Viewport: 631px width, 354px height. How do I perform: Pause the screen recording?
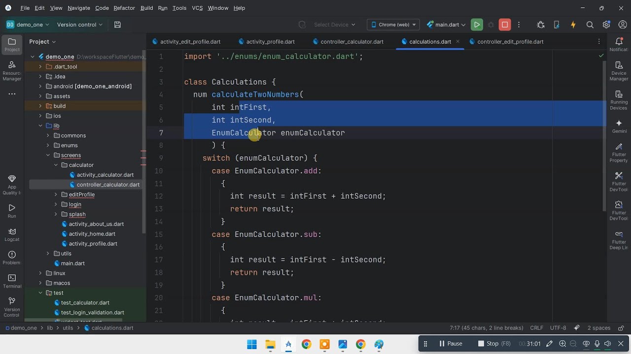[451, 344]
